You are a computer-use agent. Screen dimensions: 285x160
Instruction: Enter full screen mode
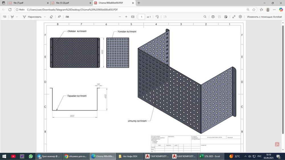point(234,17)
